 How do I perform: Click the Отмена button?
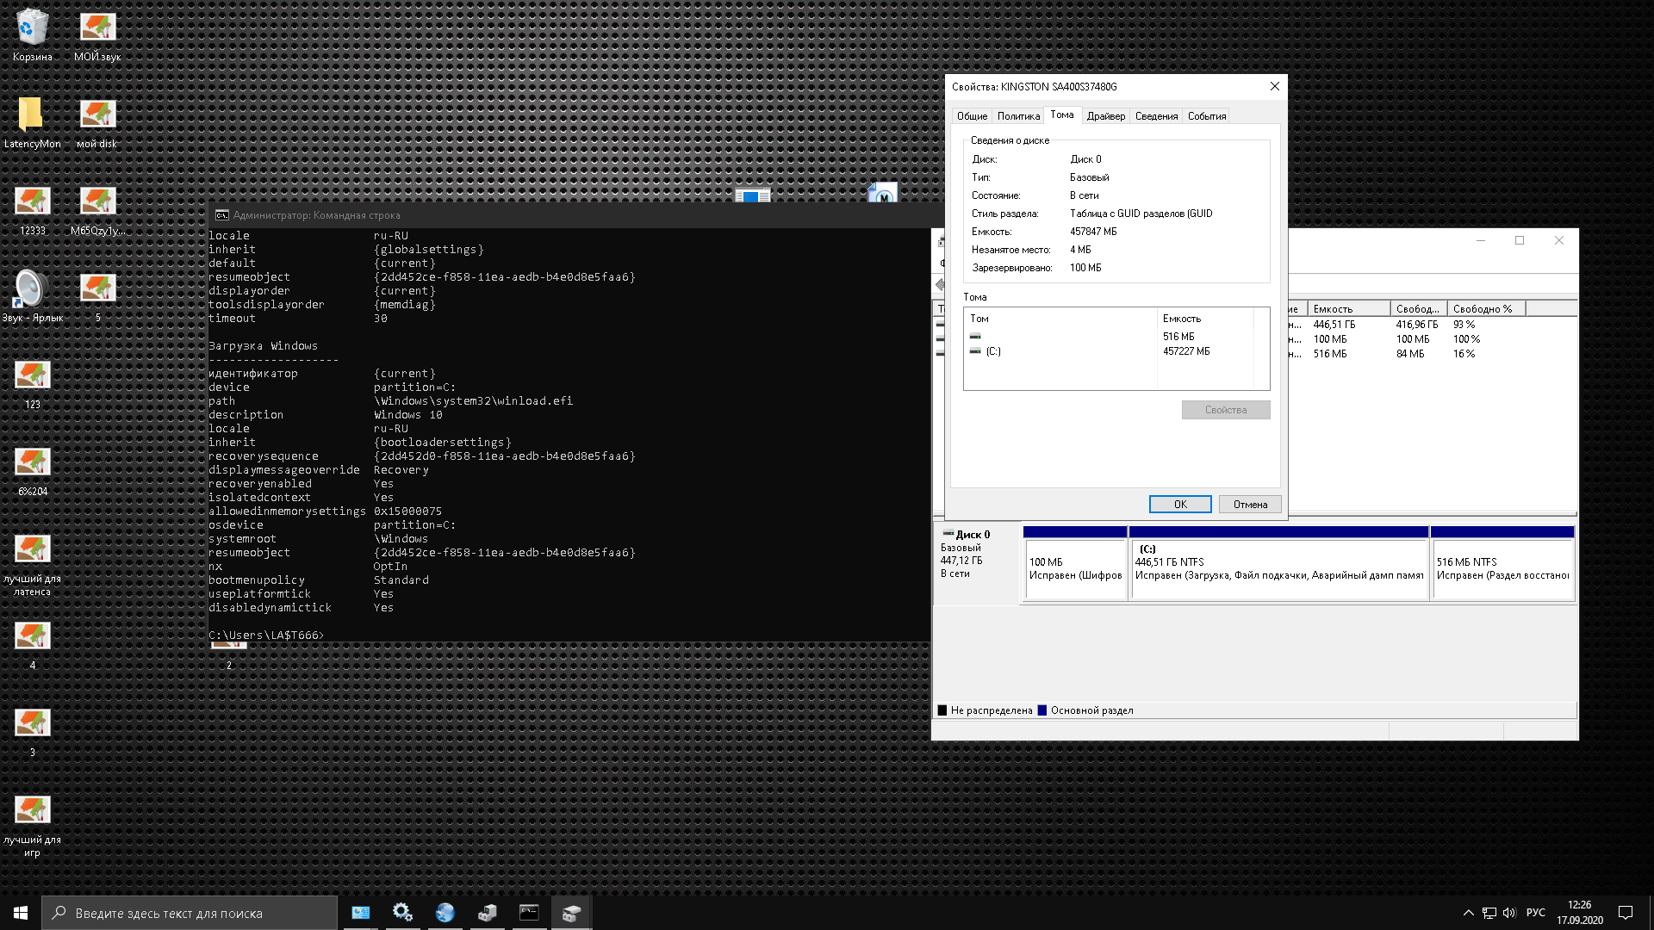coord(1249,505)
